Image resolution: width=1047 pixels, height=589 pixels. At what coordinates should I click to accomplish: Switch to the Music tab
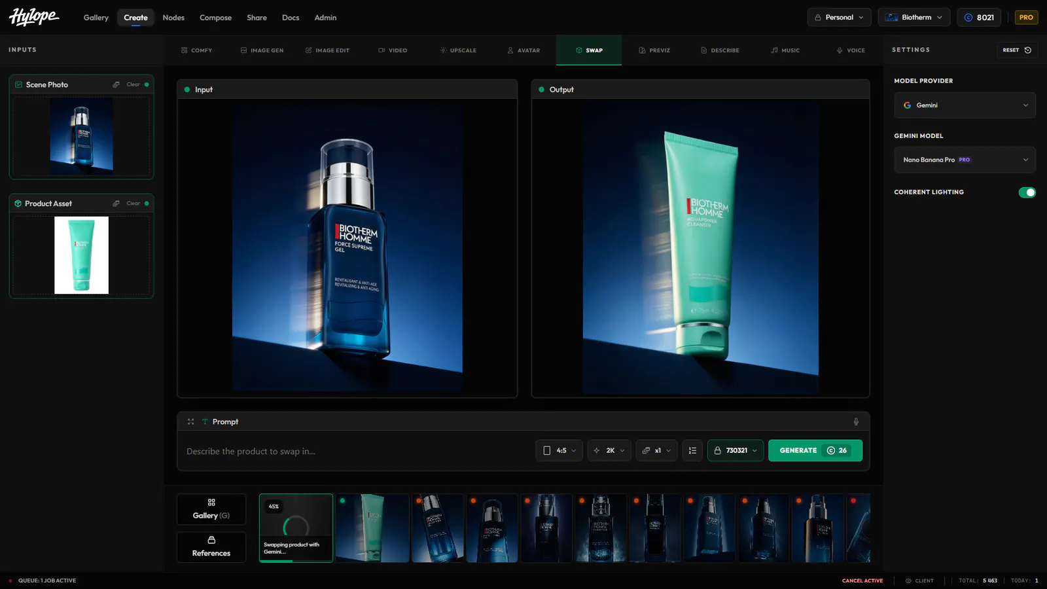(x=785, y=50)
